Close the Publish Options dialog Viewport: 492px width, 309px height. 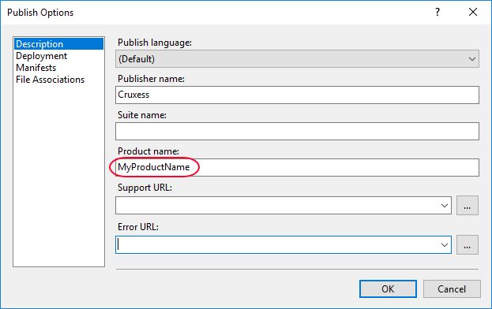coord(473,12)
